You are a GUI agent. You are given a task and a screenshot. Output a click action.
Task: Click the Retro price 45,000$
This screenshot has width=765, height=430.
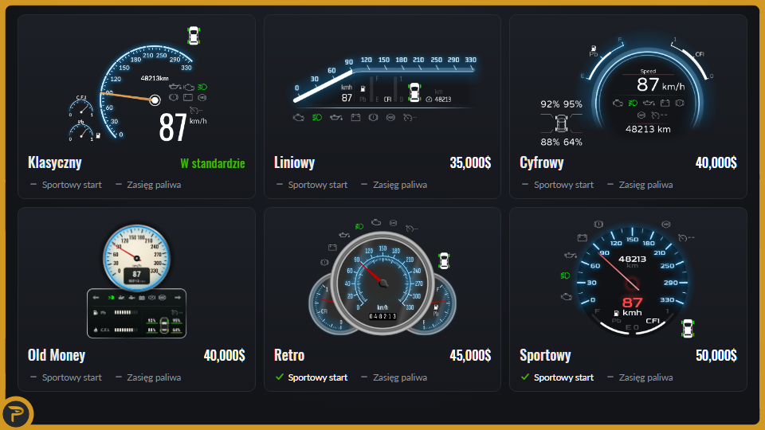pyautogui.click(x=470, y=355)
